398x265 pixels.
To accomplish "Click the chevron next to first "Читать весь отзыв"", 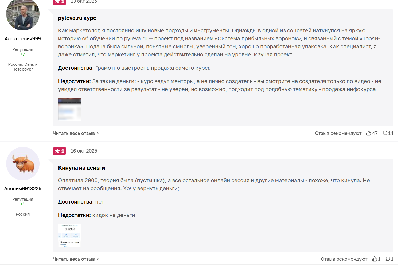I will [98, 133].
